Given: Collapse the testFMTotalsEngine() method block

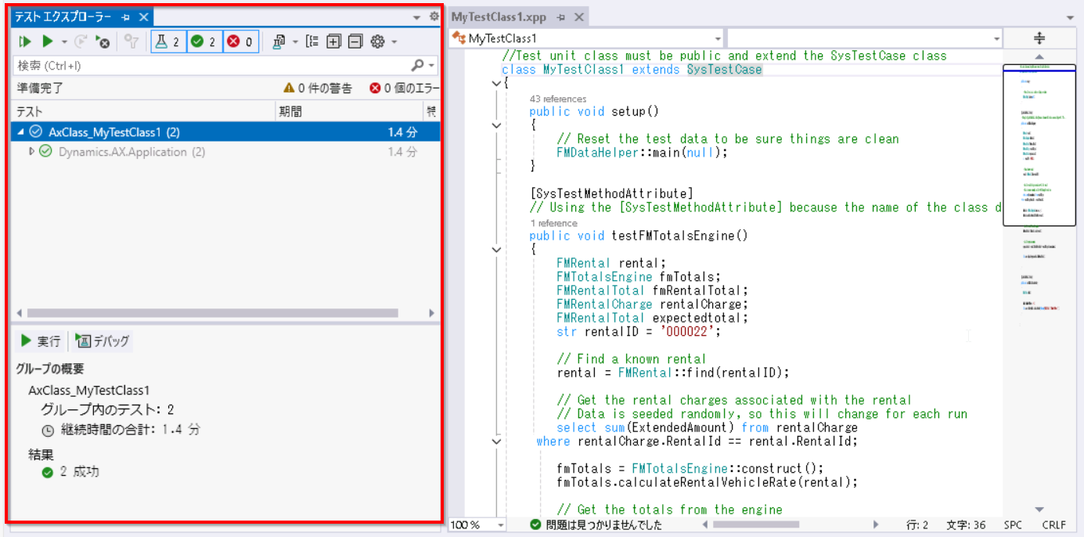Looking at the screenshot, I should point(495,249).
